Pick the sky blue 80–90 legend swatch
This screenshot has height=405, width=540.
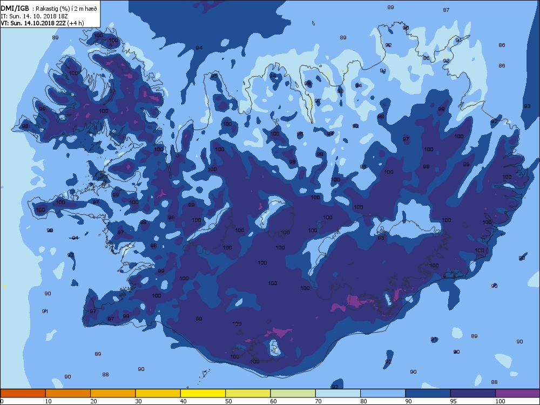click(x=383, y=393)
